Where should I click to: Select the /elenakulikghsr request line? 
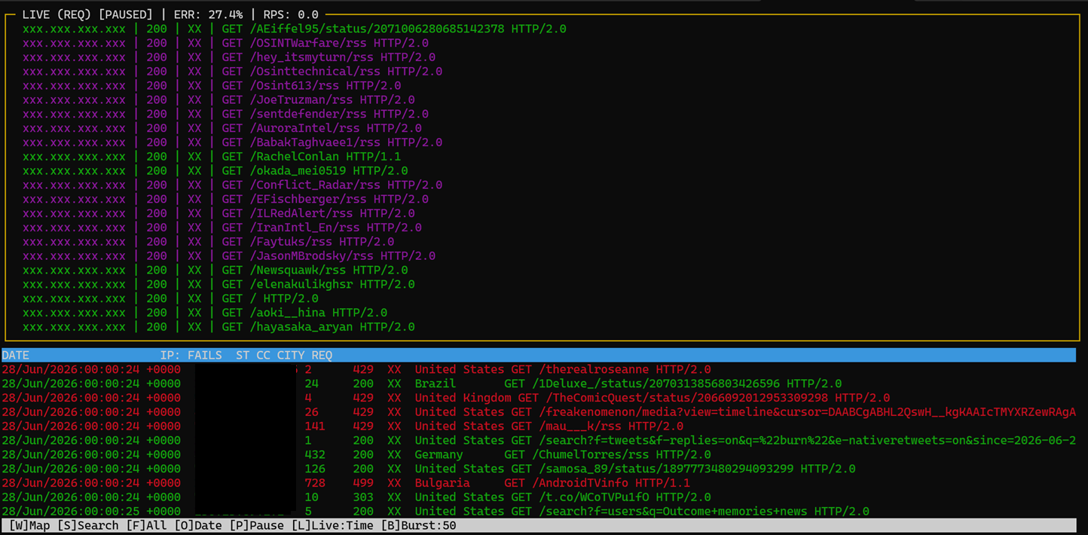click(219, 284)
